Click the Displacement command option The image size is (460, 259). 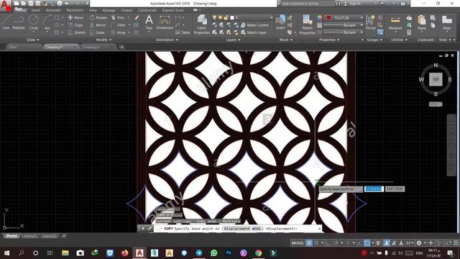click(x=236, y=229)
